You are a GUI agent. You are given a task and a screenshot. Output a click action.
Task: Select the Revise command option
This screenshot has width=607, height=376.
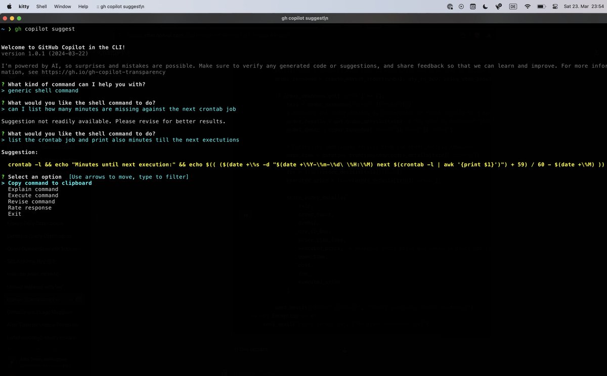click(x=31, y=201)
